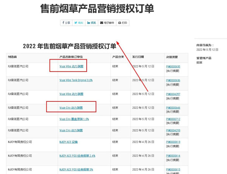Image resolution: width=227 pixels, height=174 pixels.
Task: Open decision summary PM0000614
Action: click(x=173, y=156)
